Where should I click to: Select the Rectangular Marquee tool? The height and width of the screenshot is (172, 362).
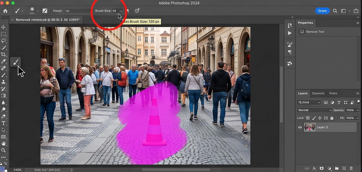(3, 34)
